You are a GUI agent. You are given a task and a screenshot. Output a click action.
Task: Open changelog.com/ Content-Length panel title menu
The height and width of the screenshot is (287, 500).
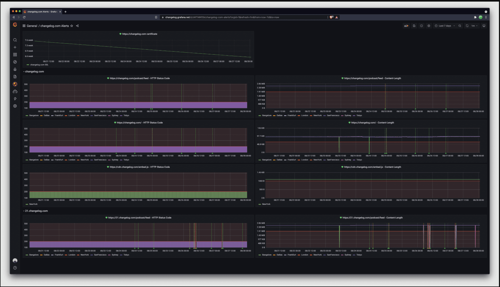pyautogui.click(x=373, y=123)
